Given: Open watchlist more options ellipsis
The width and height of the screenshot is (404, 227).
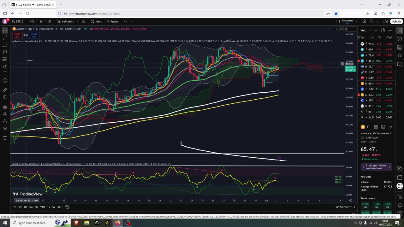Looking at the screenshot, I should (x=390, y=30).
